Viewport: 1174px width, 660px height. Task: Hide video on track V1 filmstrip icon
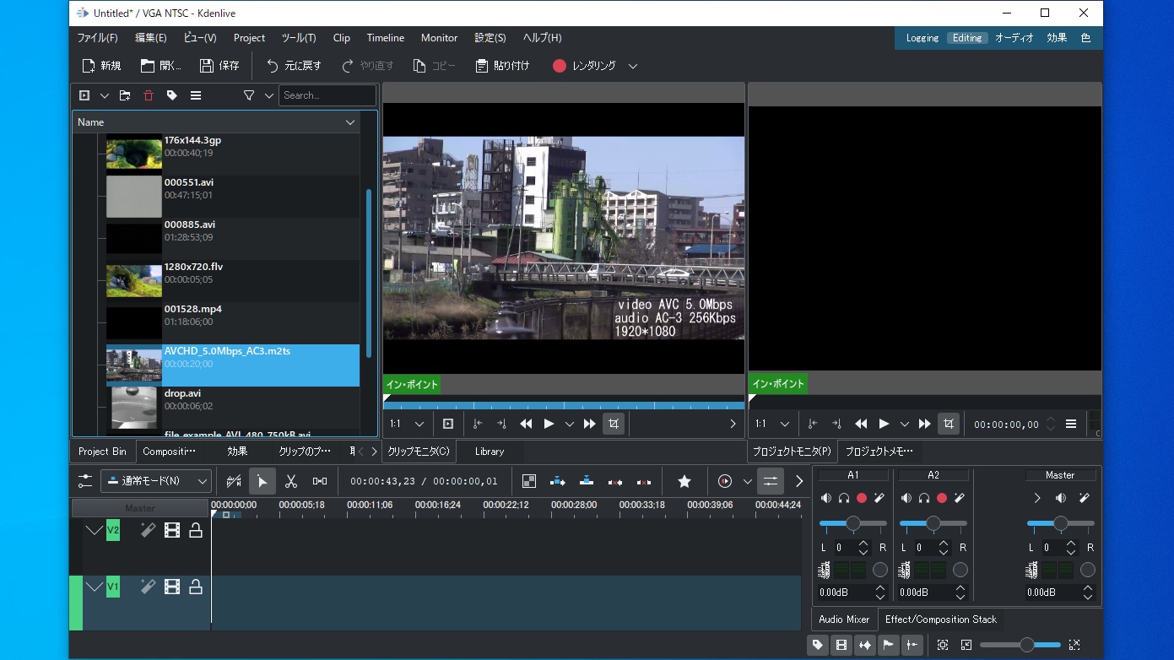coord(172,587)
